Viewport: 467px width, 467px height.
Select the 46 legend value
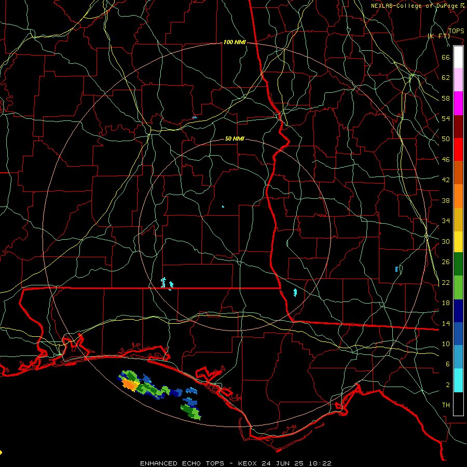446,160
